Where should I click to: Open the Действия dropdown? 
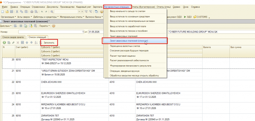coord(6,26)
